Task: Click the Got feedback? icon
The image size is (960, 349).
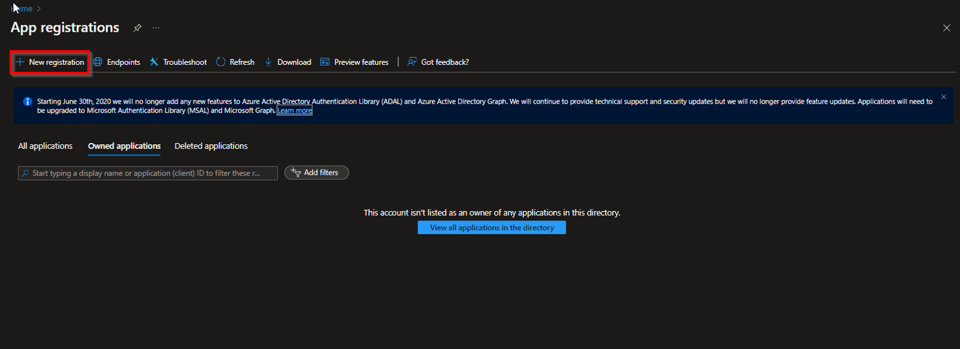Action: tap(412, 62)
